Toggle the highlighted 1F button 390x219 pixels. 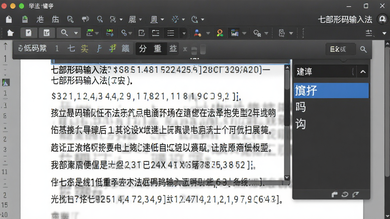click(x=46, y=33)
